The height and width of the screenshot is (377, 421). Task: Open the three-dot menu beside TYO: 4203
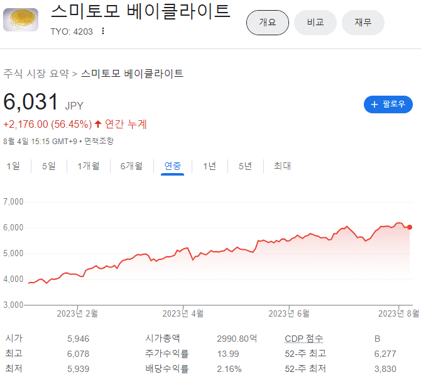103,31
